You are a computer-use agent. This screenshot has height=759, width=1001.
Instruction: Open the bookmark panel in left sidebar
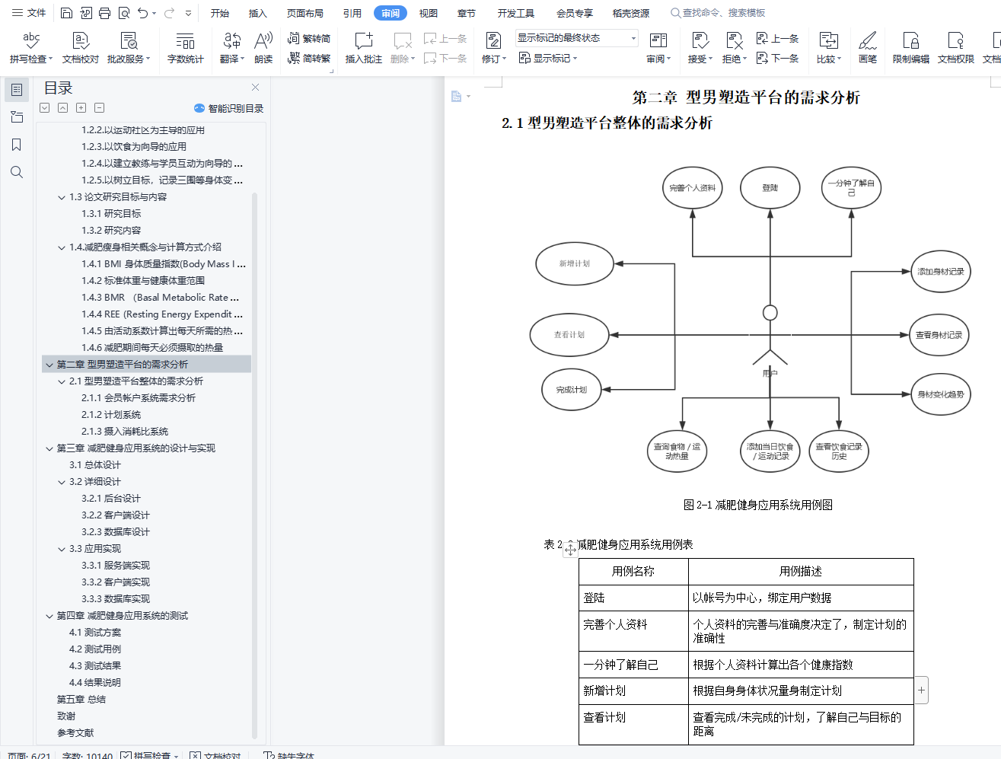(x=17, y=145)
